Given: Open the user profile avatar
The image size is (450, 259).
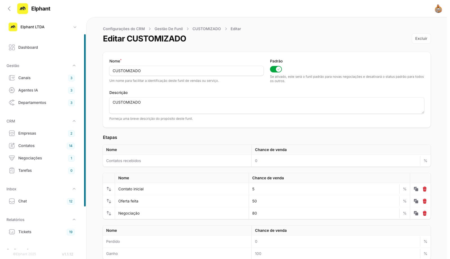Looking at the screenshot, I should point(439,9).
